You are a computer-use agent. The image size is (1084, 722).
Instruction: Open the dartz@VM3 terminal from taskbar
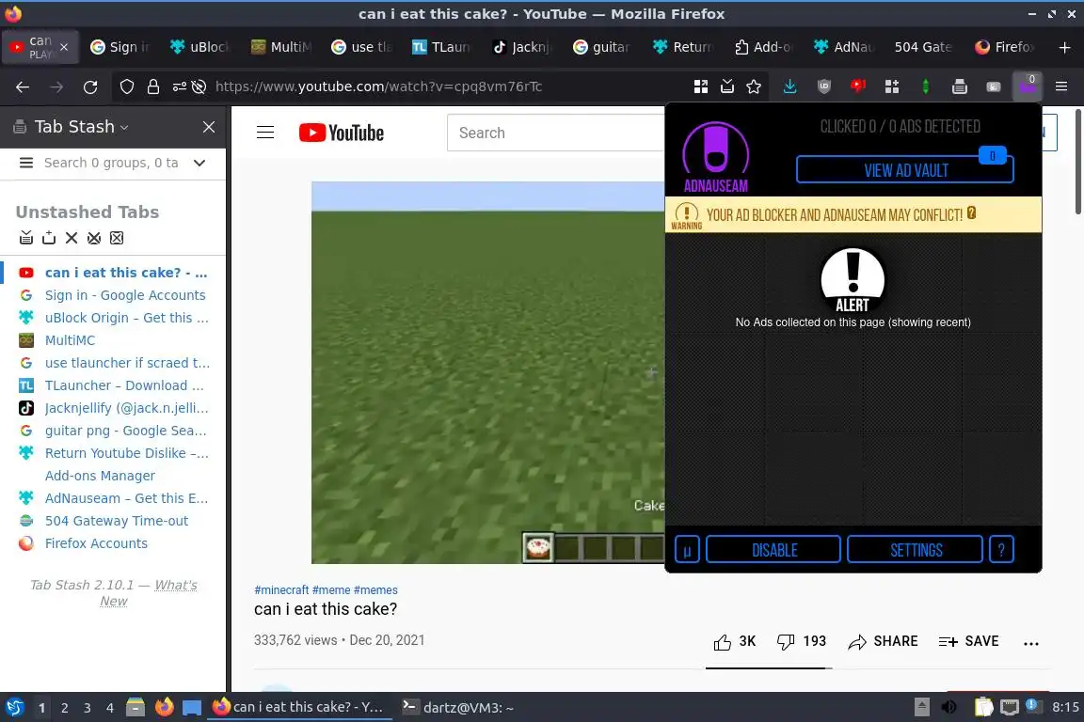[x=458, y=708]
